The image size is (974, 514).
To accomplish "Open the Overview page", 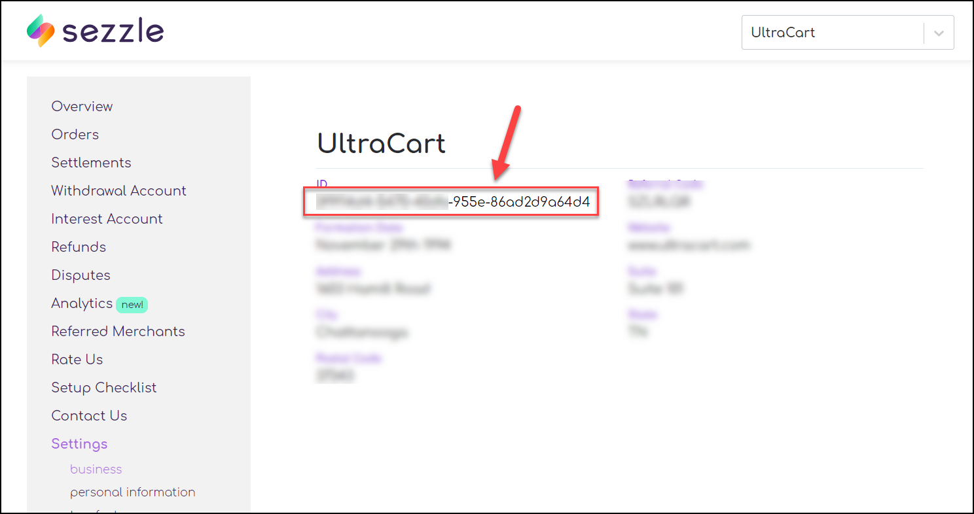I will tap(82, 106).
